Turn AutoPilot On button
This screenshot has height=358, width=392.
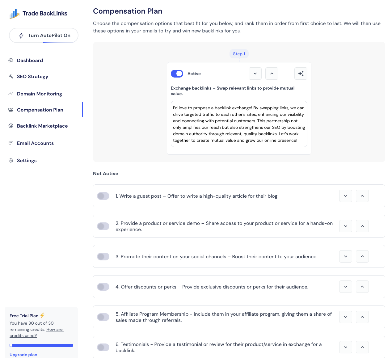[x=44, y=36]
